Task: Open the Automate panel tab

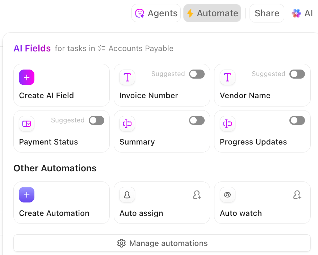Action: (212, 13)
